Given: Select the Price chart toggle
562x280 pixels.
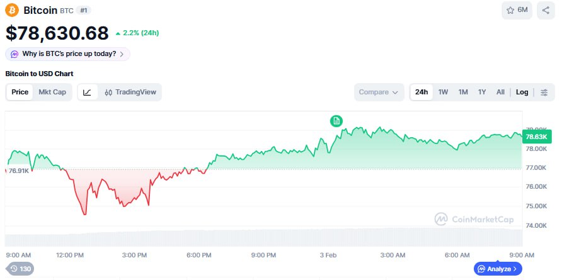Looking at the screenshot, I should 20,92.
